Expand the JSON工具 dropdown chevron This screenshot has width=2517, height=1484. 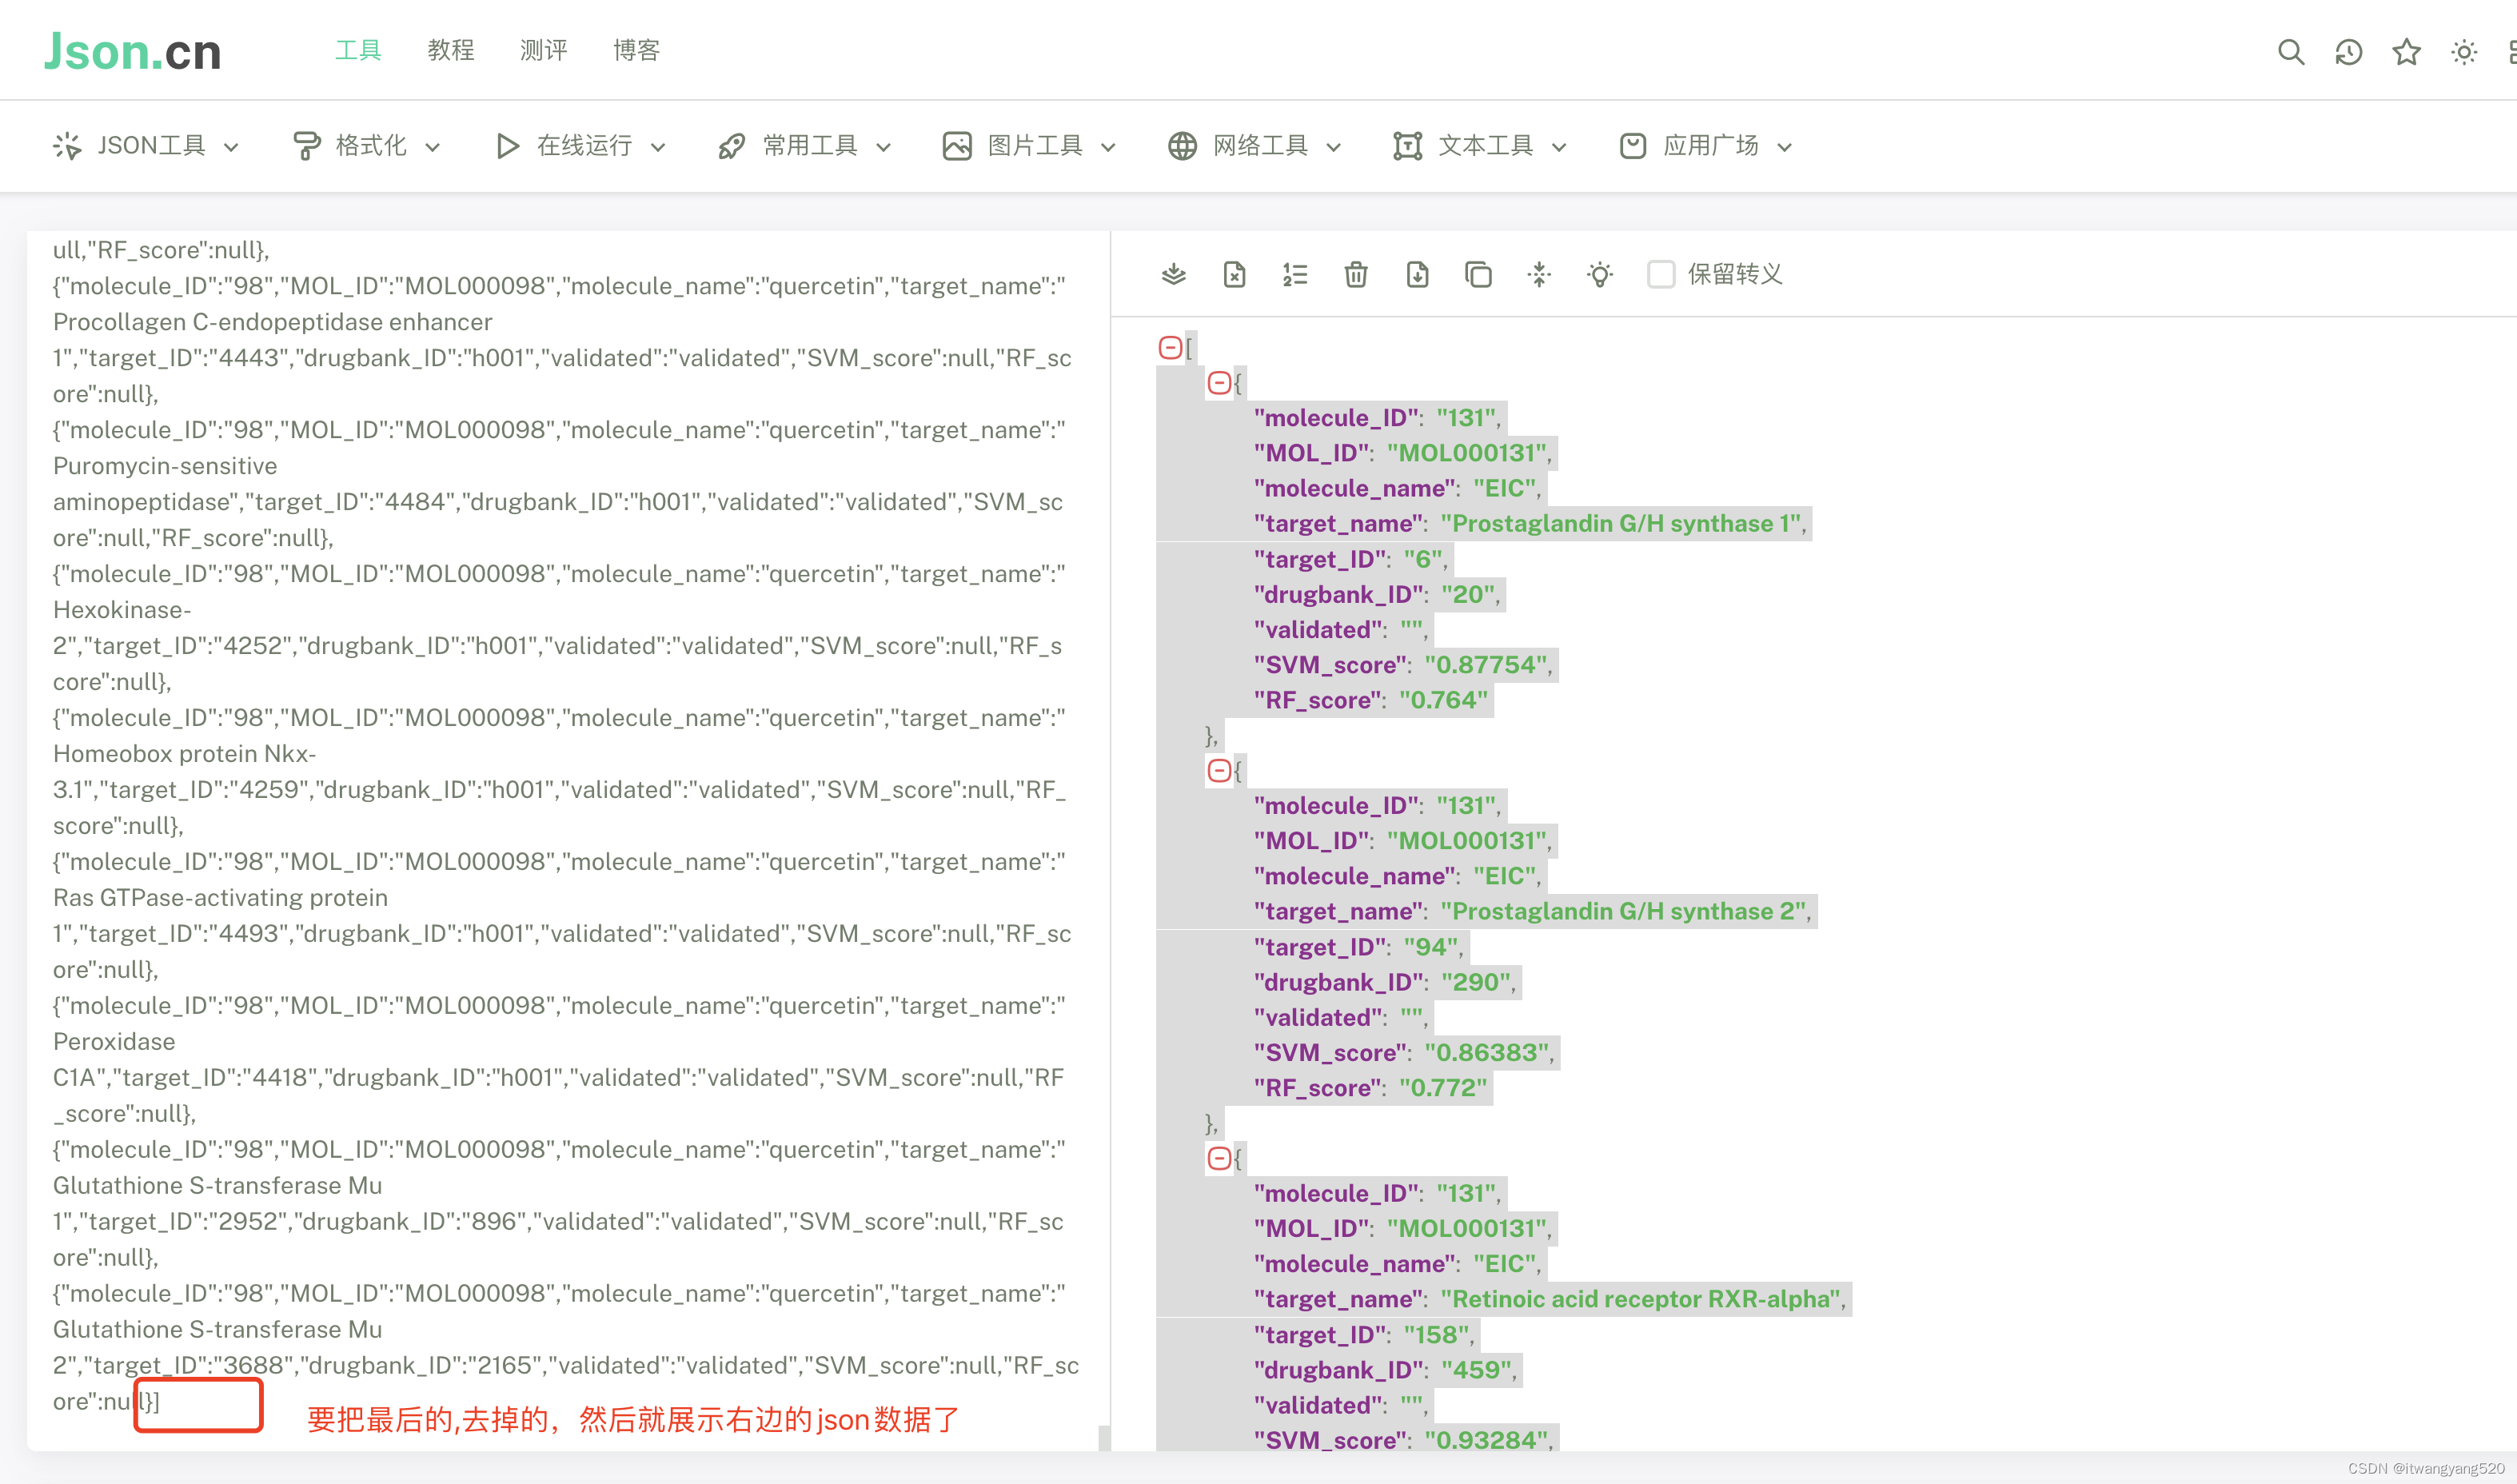pos(231,147)
